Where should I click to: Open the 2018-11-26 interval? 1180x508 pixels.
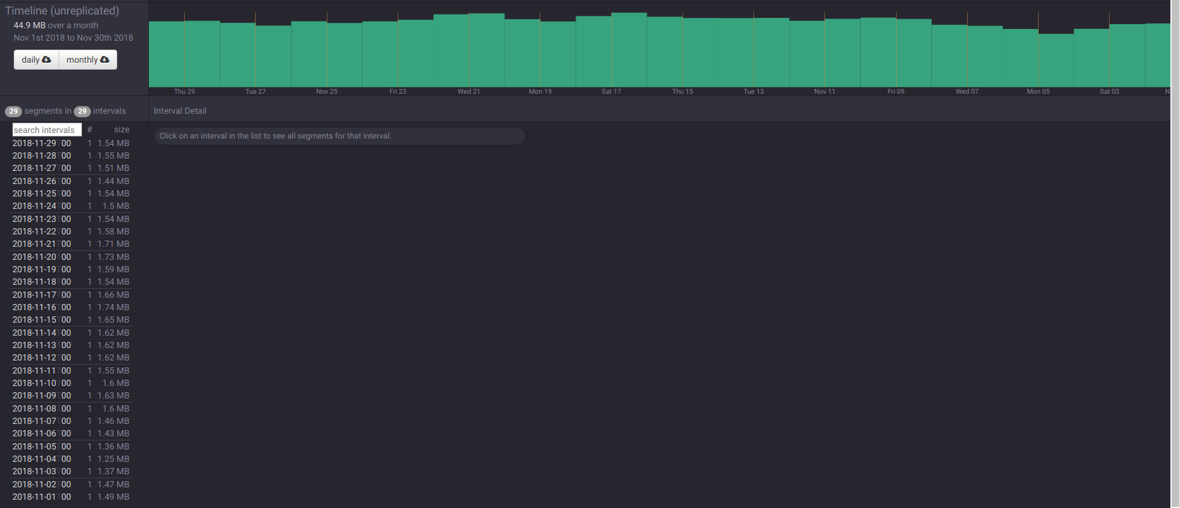tap(71, 181)
